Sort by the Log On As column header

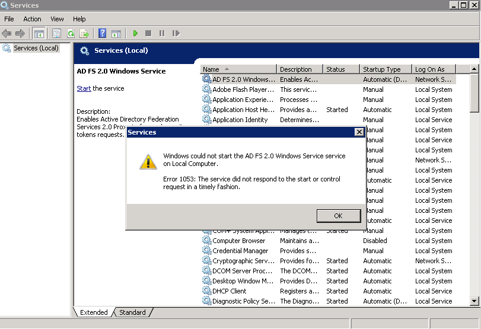[434, 69]
